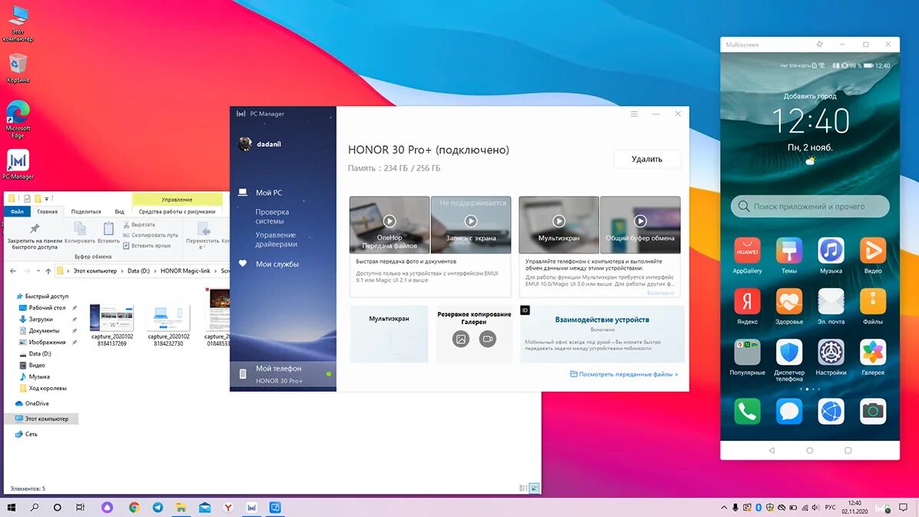Click Закрепить на панели быстрого доступа

[x=35, y=237]
